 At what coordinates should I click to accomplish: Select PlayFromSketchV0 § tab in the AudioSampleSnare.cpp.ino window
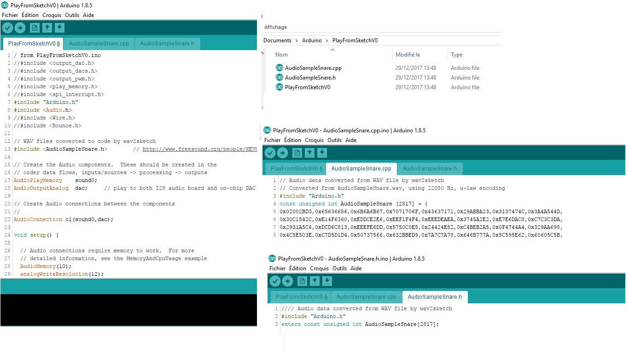click(296, 169)
